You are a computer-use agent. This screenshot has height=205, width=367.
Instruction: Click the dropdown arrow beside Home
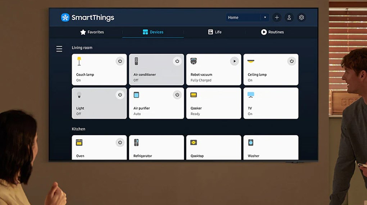click(265, 17)
